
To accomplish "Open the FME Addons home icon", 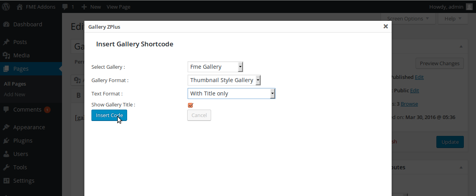I will [20, 7].
